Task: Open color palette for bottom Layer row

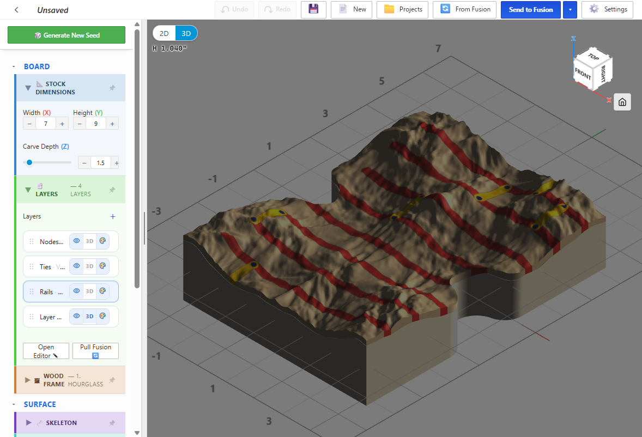Action: tap(103, 316)
